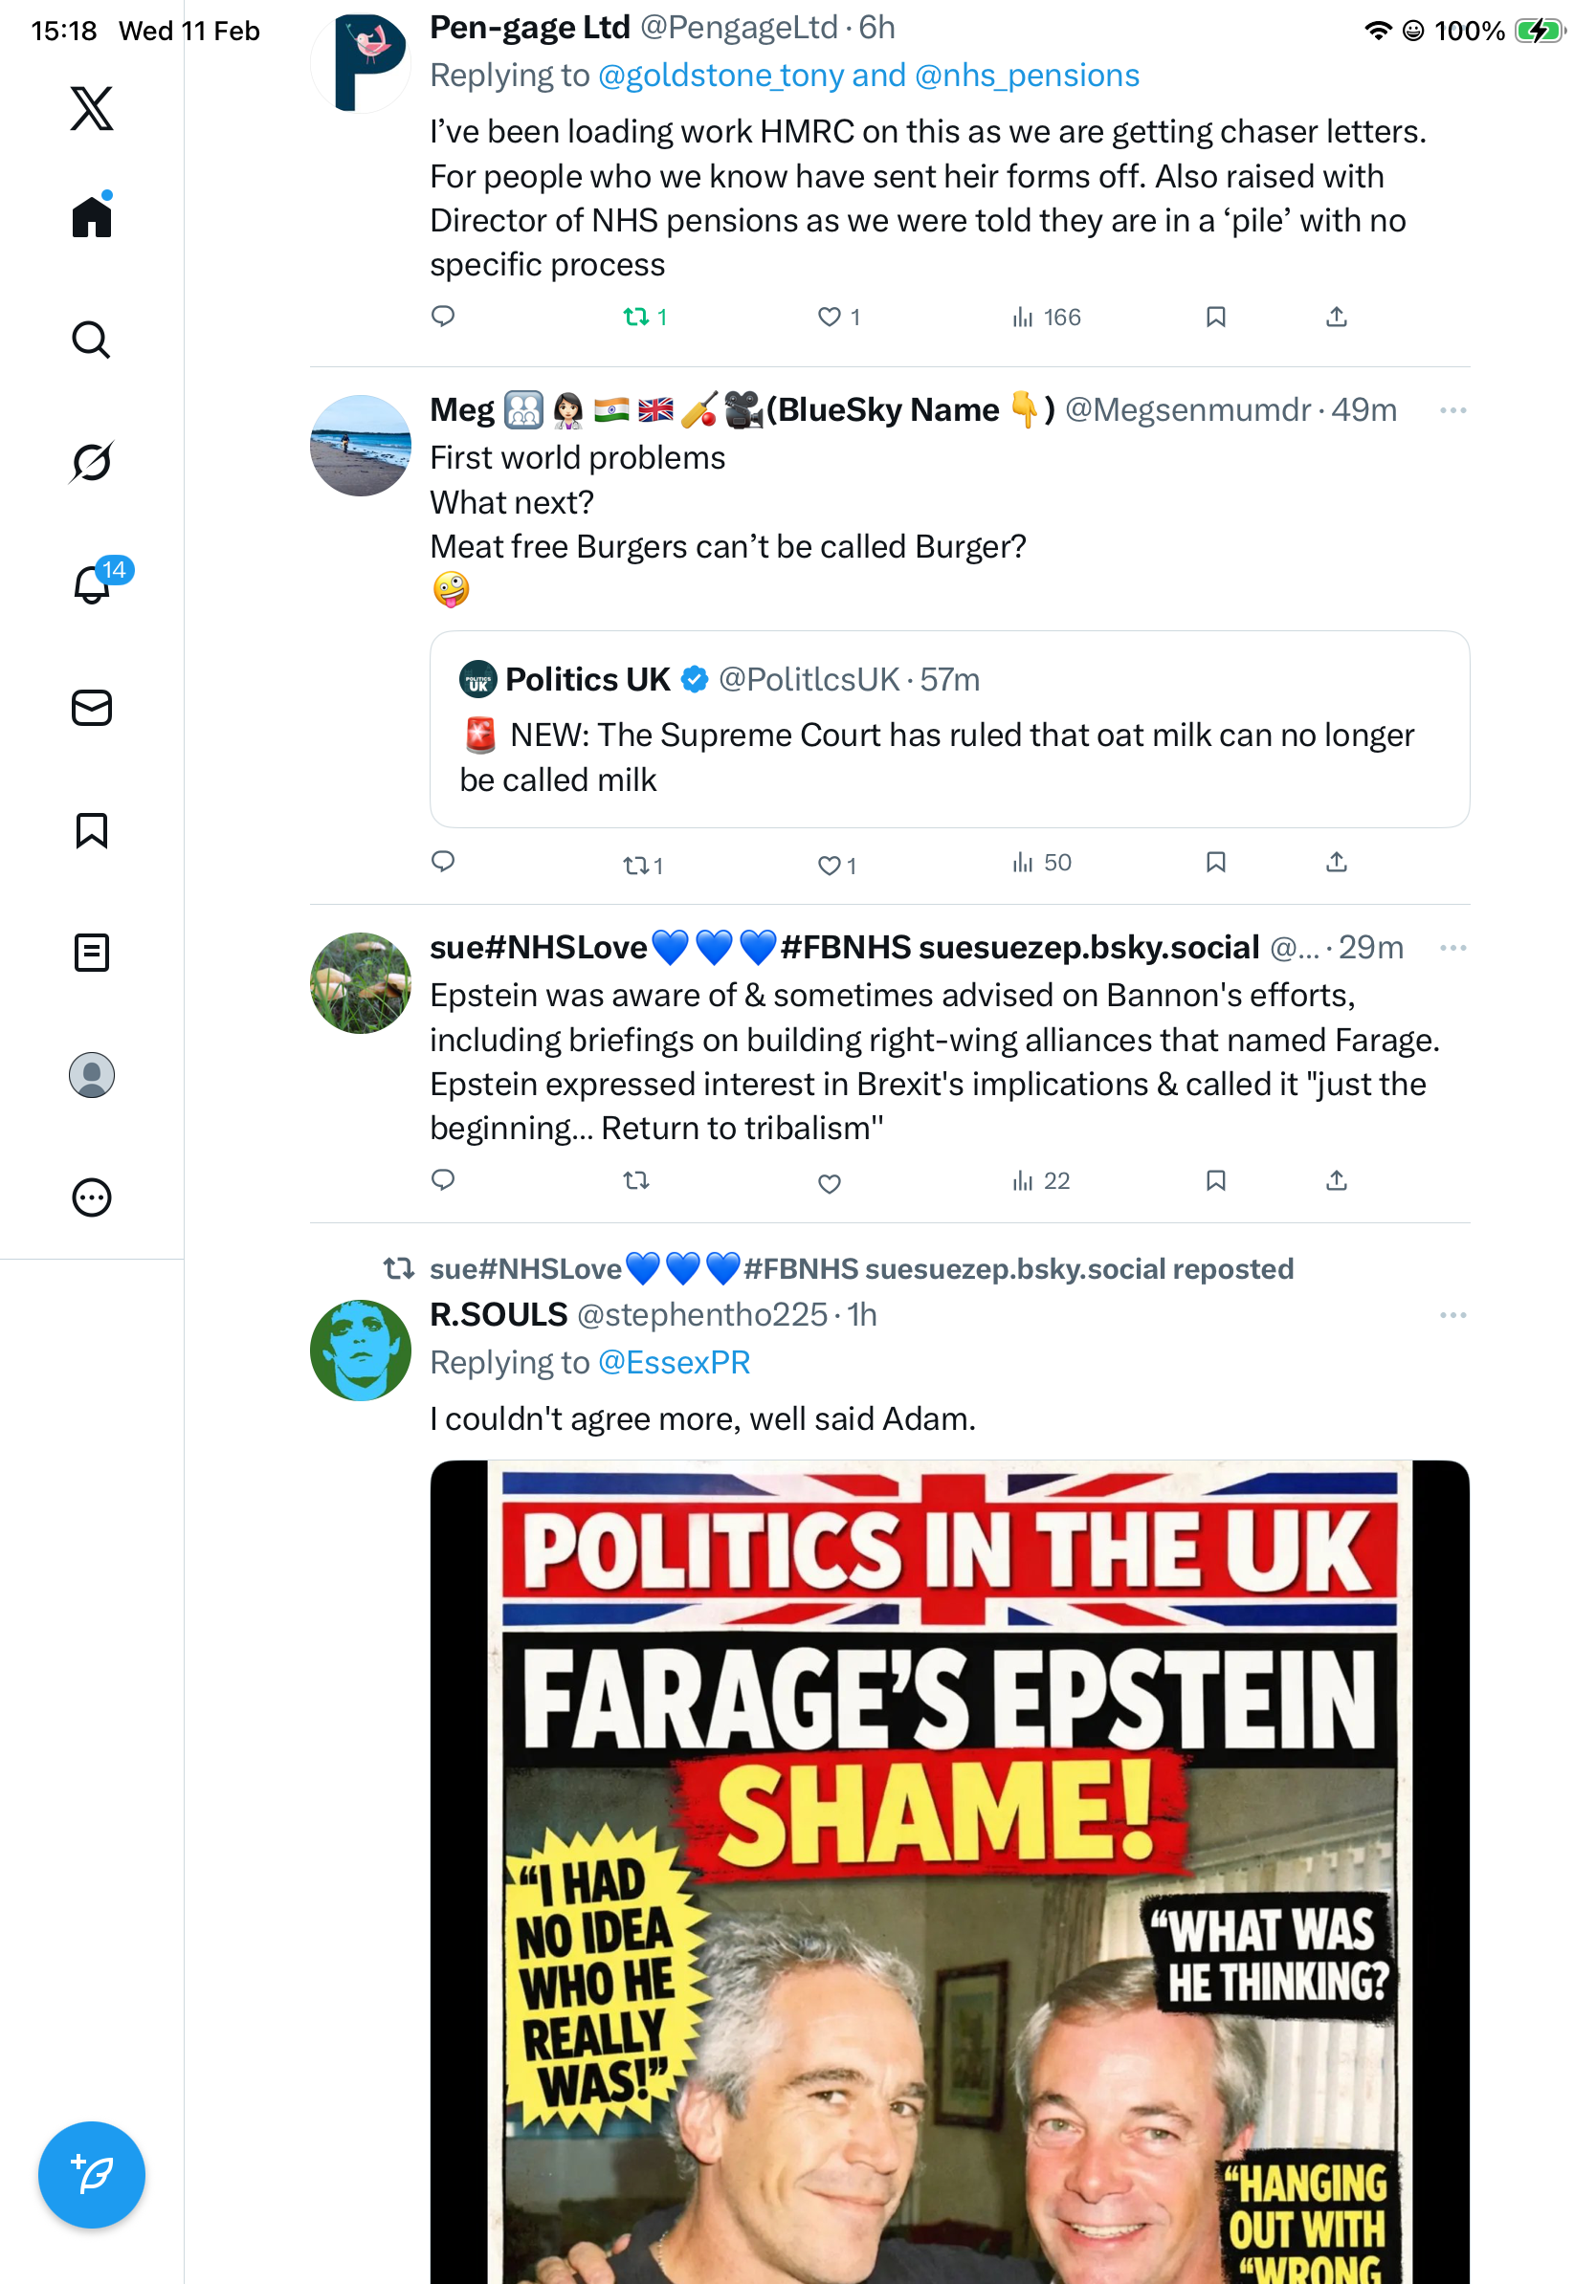Open Messages envelope in sidebar

click(x=92, y=709)
